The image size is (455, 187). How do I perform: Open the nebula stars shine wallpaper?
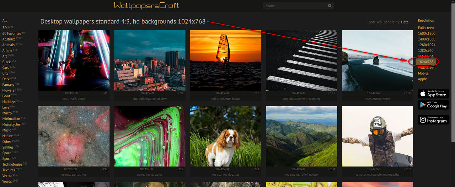[74, 136]
